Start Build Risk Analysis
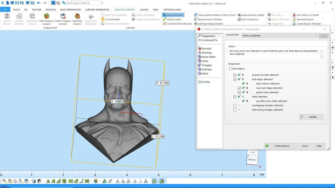The image size is (335, 188). pos(77,19)
